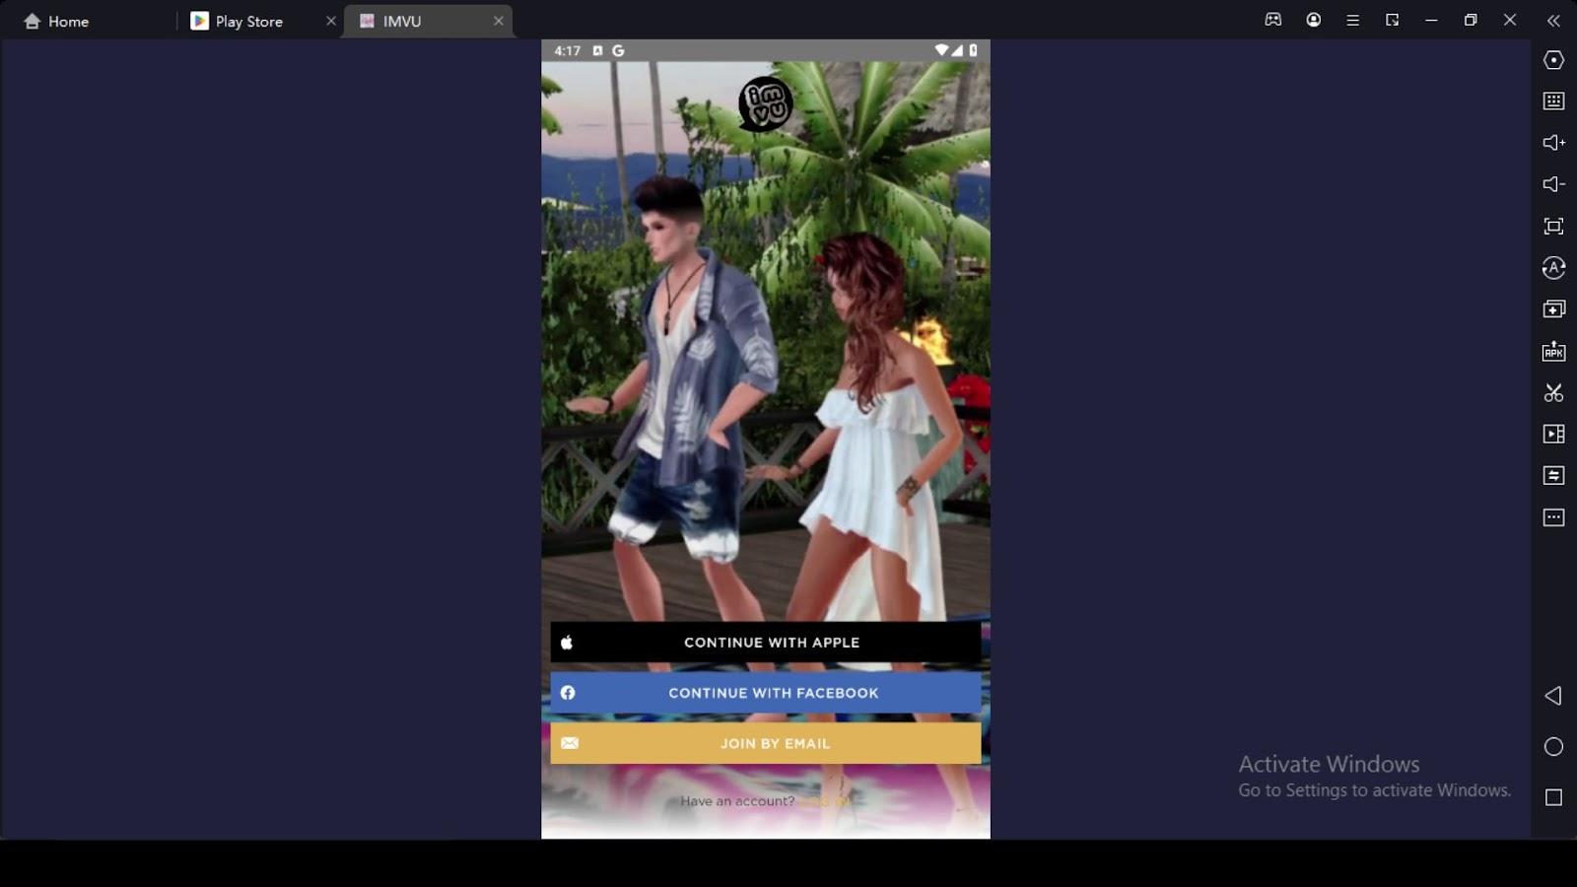Viewport: 1577px width, 887px height.
Task: Tap the Log In link after Have an account
Action: click(x=823, y=801)
